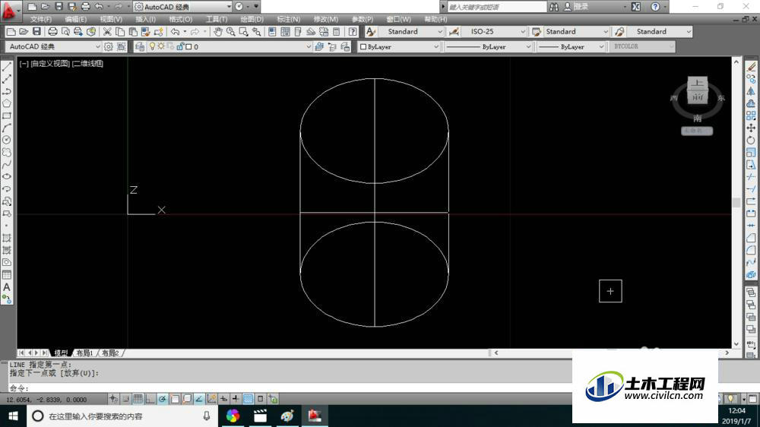Screen dimensions: 760x427
Task: Open the Layer Properties Manager icon
Action: [x=140, y=46]
